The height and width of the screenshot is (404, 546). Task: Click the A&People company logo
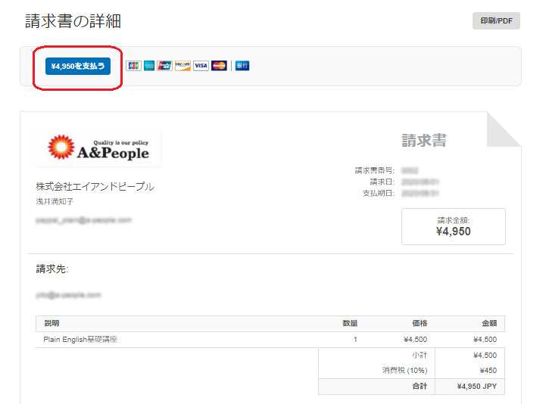(x=98, y=148)
